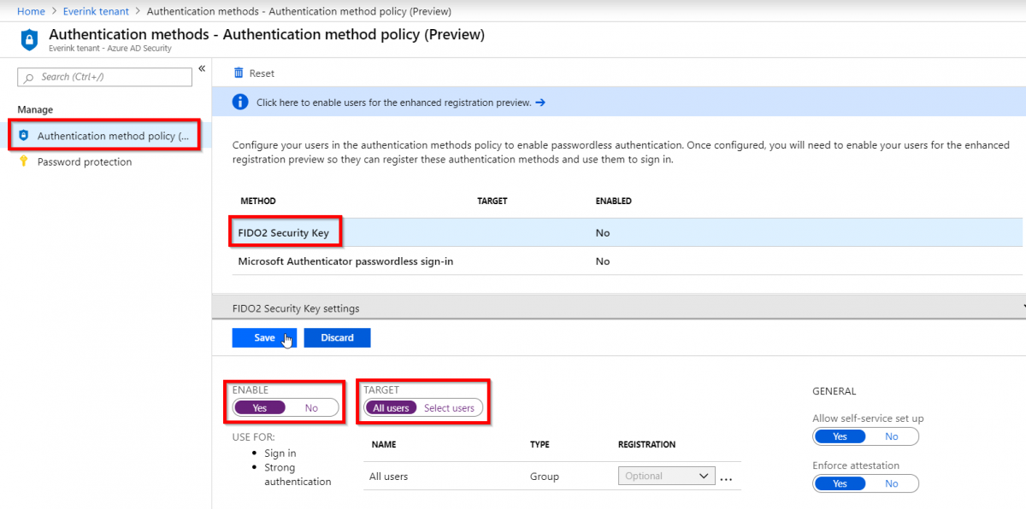This screenshot has width=1026, height=509.
Task: Click All users name in the target table
Action: pos(388,477)
